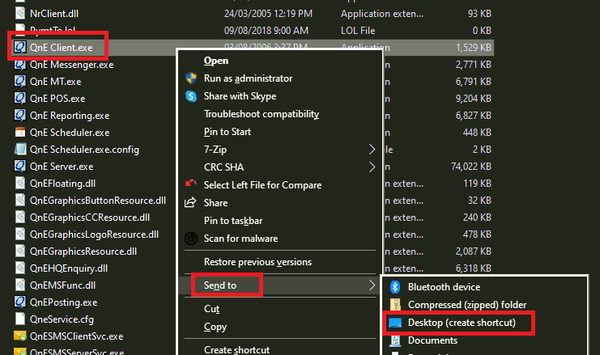
Task: Select Run as administrator
Action: pos(248,78)
